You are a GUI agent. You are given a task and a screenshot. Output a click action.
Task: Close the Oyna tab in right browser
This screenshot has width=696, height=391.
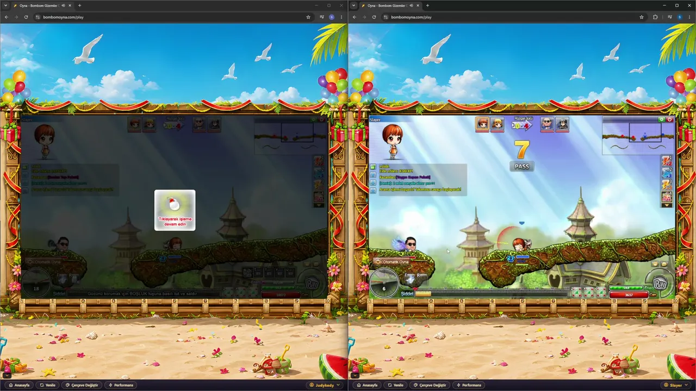point(418,5)
